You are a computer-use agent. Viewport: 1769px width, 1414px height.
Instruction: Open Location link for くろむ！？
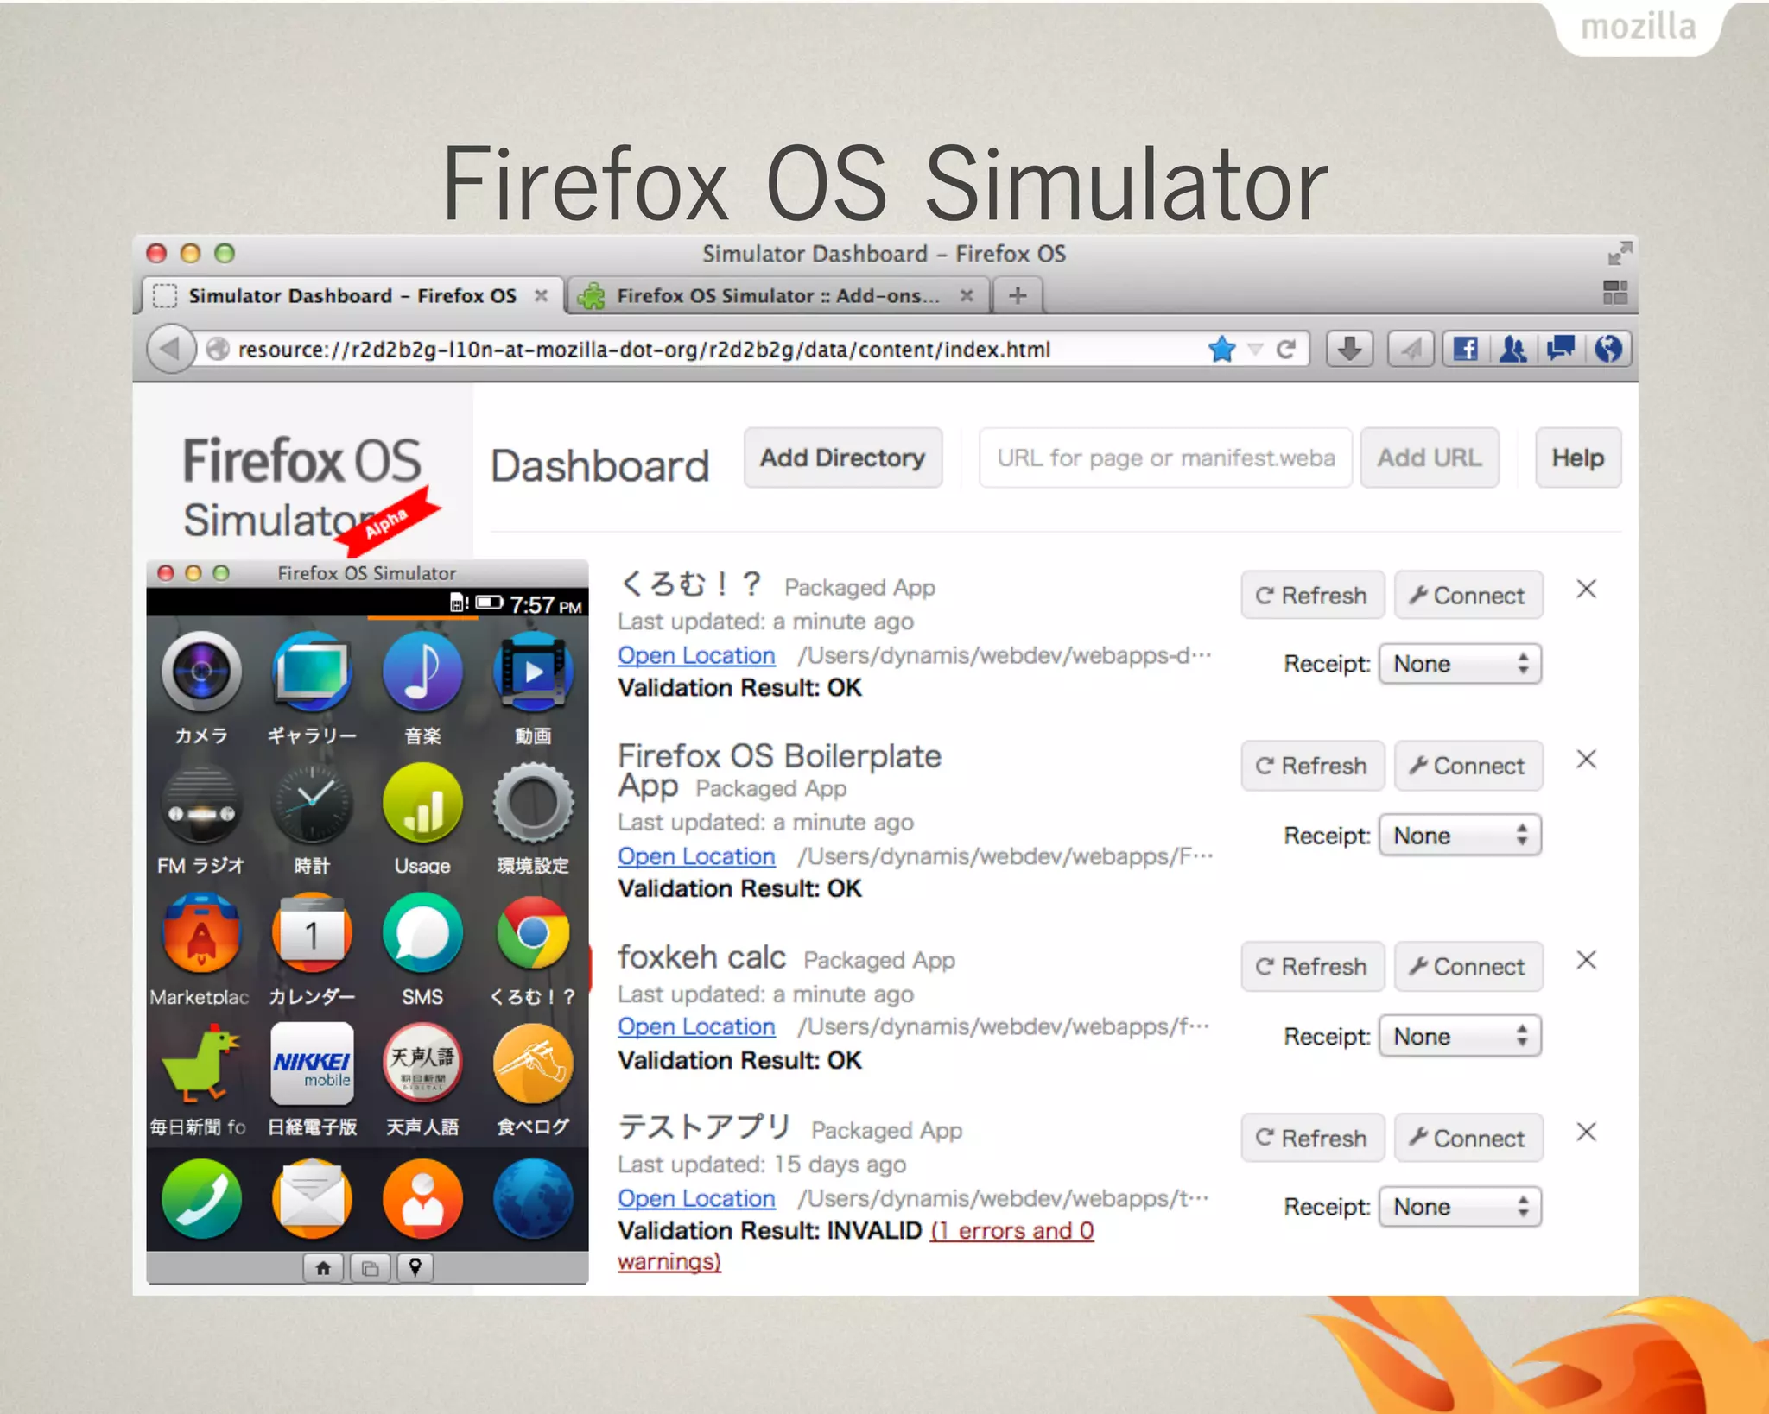click(x=696, y=655)
